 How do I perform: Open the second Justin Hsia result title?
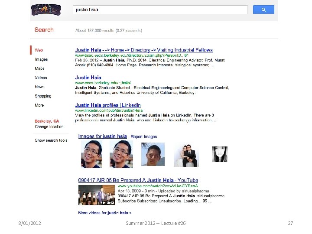pos(88,78)
